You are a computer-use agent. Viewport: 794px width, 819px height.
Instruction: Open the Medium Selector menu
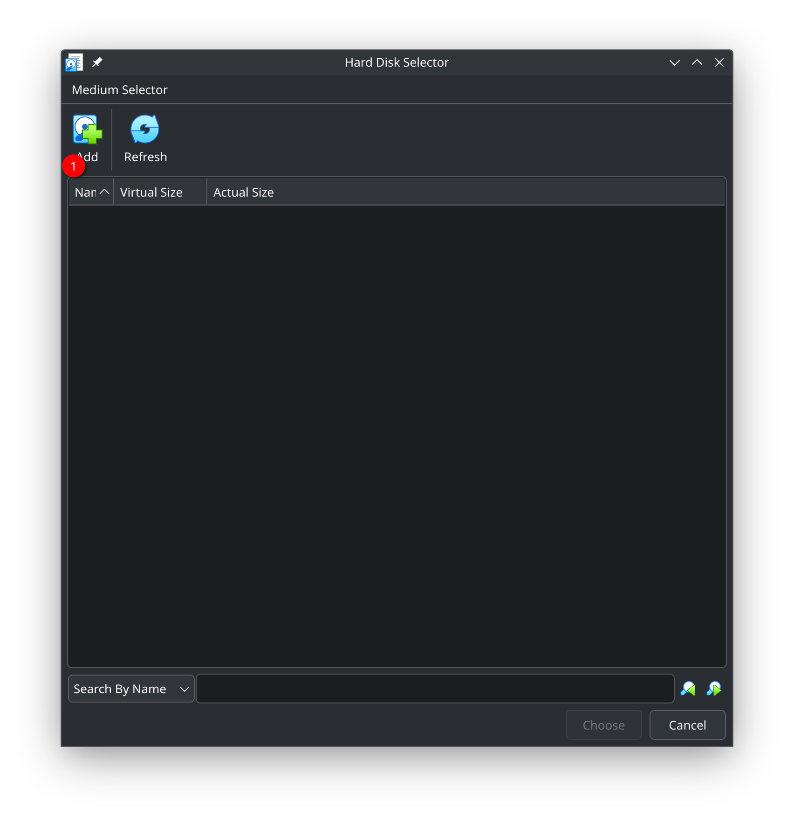coord(119,89)
